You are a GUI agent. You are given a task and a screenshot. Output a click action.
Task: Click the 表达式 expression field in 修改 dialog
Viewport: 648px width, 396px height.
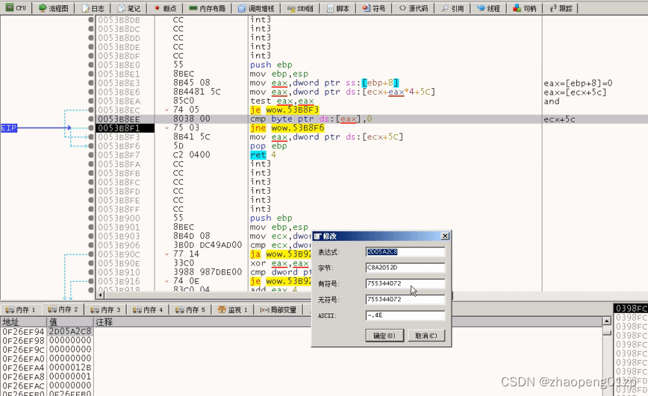point(405,252)
